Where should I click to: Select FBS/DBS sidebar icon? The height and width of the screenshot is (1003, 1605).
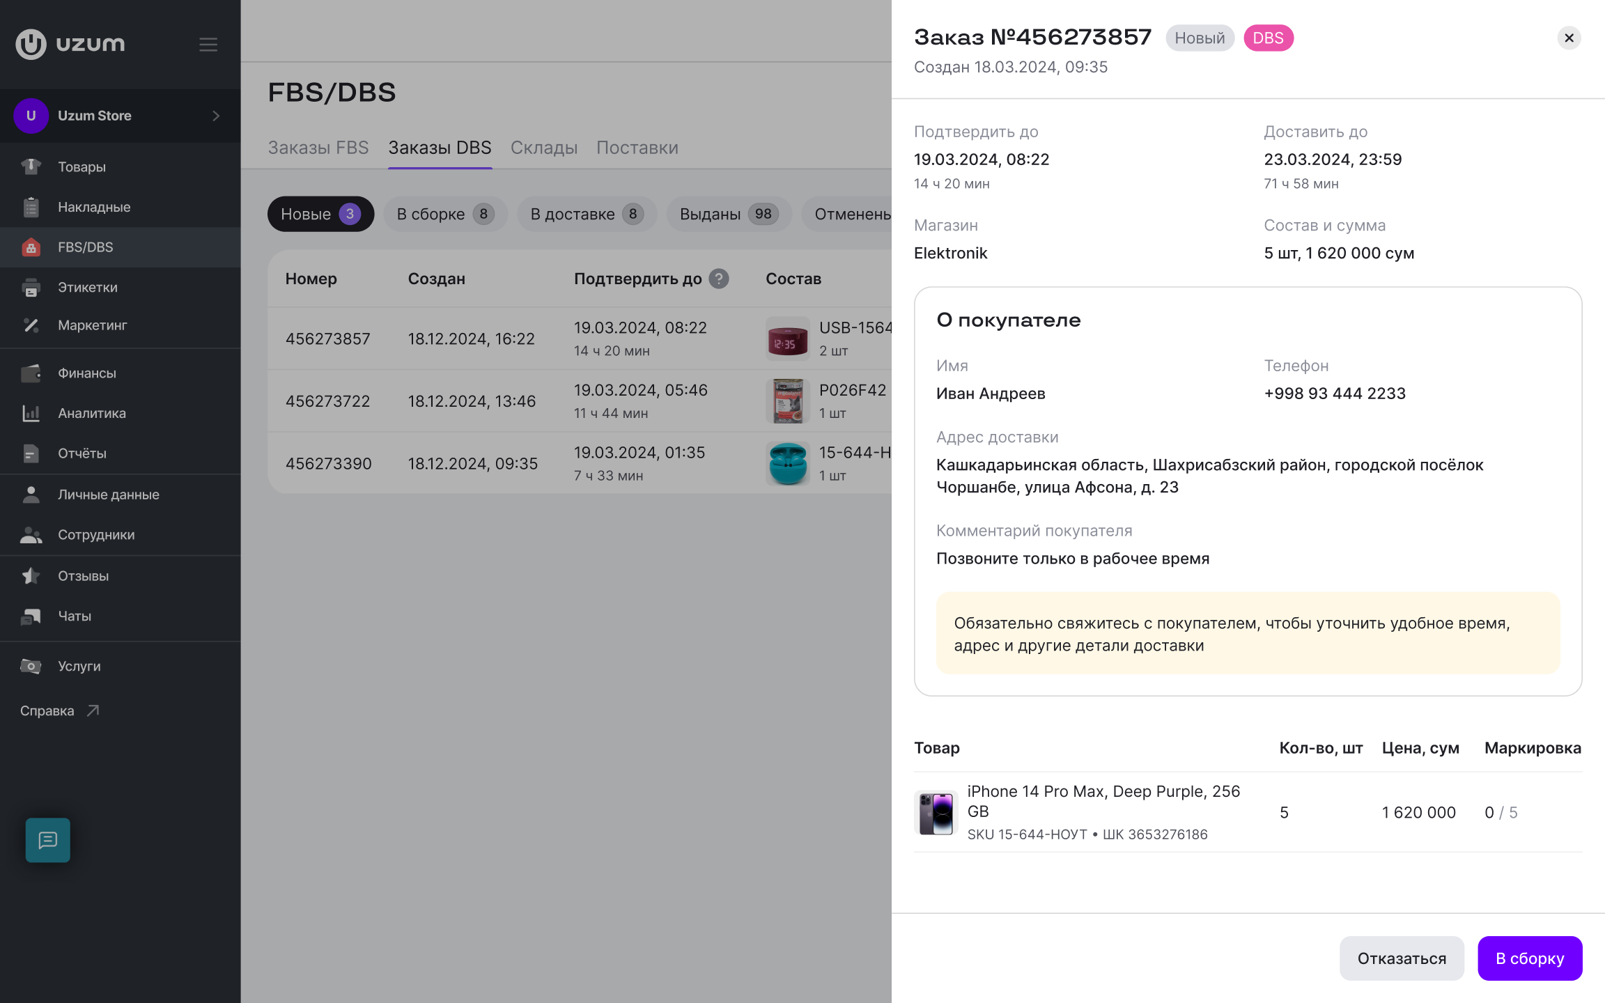coord(31,247)
